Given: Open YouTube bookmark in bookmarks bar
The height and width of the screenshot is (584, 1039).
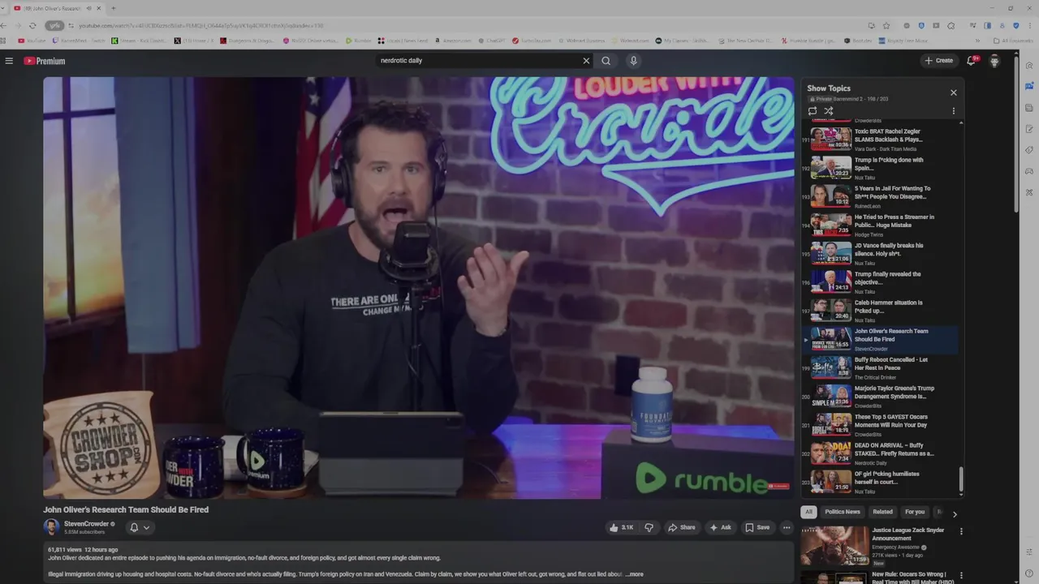Looking at the screenshot, I should 32,41.
